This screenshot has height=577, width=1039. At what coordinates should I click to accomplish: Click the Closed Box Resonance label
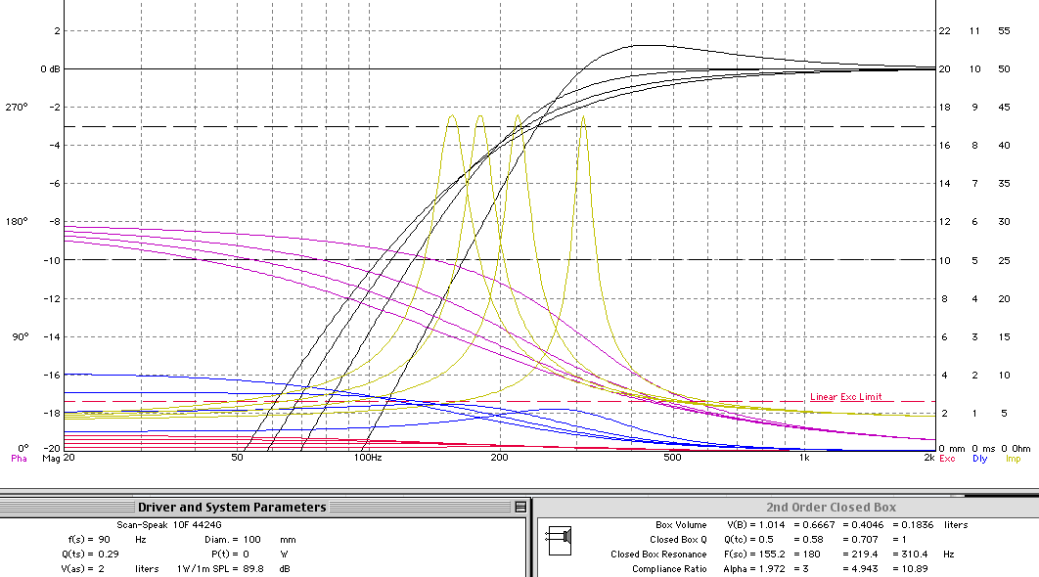coord(658,554)
